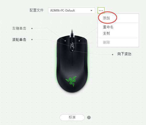The width and height of the screenshot is (146, 125).
Task: Click the question mark help icon
Action: (x=89, y=117)
